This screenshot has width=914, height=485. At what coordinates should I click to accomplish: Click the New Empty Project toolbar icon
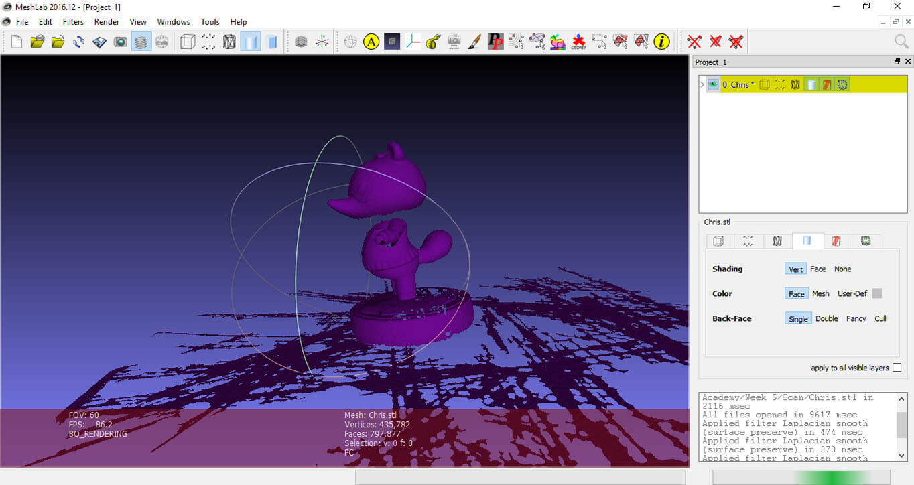point(16,42)
